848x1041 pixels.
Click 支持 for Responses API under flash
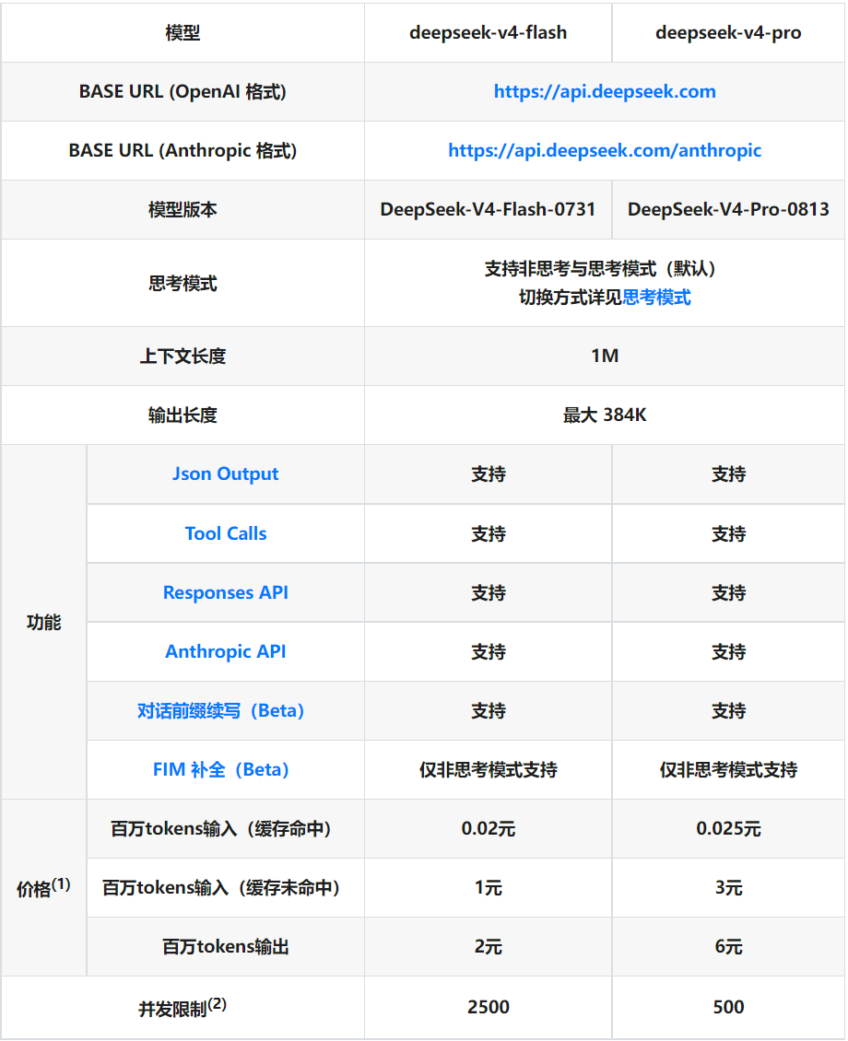pyautogui.click(x=489, y=593)
